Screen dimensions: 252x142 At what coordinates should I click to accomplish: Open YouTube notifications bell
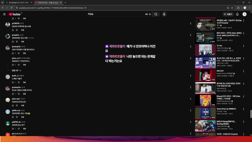pyautogui.click(x=237, y=14)
